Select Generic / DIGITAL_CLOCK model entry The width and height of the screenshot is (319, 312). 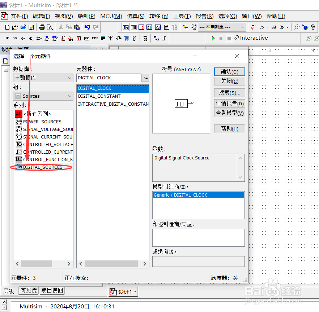(198, 195)
